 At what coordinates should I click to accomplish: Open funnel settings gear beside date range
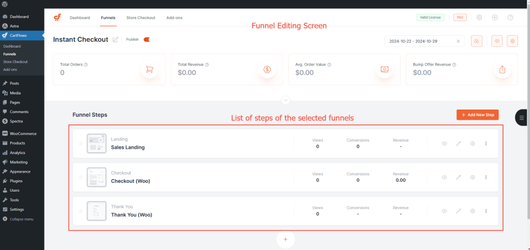(x=512, y=41)
